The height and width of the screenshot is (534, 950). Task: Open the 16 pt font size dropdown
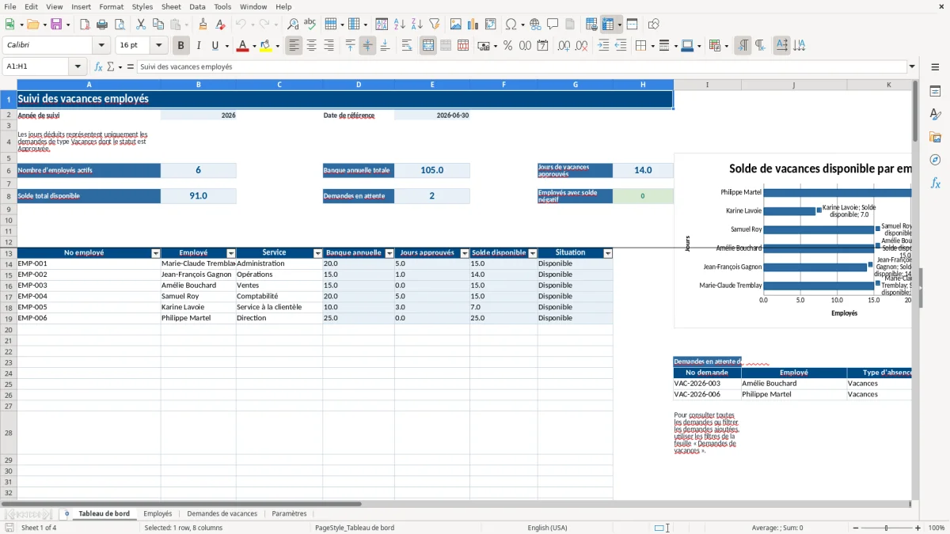tap(159, 46)
